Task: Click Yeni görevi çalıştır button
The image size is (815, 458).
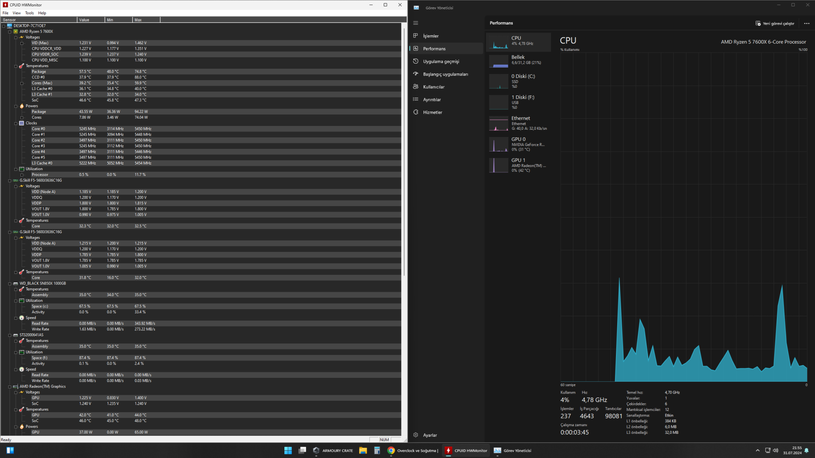Action: tap(775, 23)
